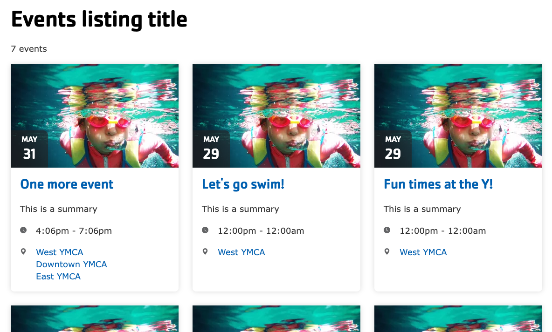This screenshot has height=332, width=552.
Task: Click the MAY 29 badge on Let's go swim! card
Action: 211,149
